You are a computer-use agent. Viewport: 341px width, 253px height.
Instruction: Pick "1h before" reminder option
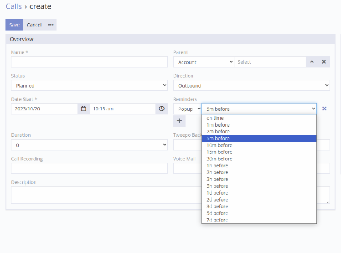(217, 165)
